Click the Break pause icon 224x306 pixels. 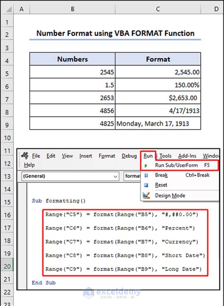pyautogui.click(x=146, y=175)
